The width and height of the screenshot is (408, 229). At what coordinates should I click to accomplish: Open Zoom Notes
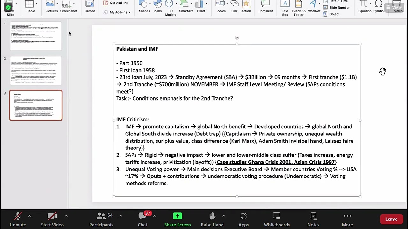[x=313, y=219]
